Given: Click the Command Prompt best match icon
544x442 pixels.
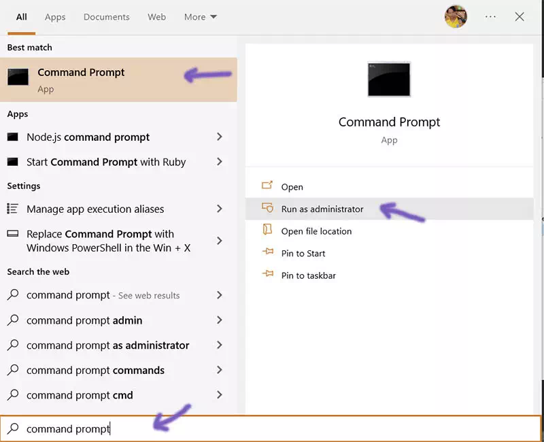Looking at the screenshot, I should (18, 78).
